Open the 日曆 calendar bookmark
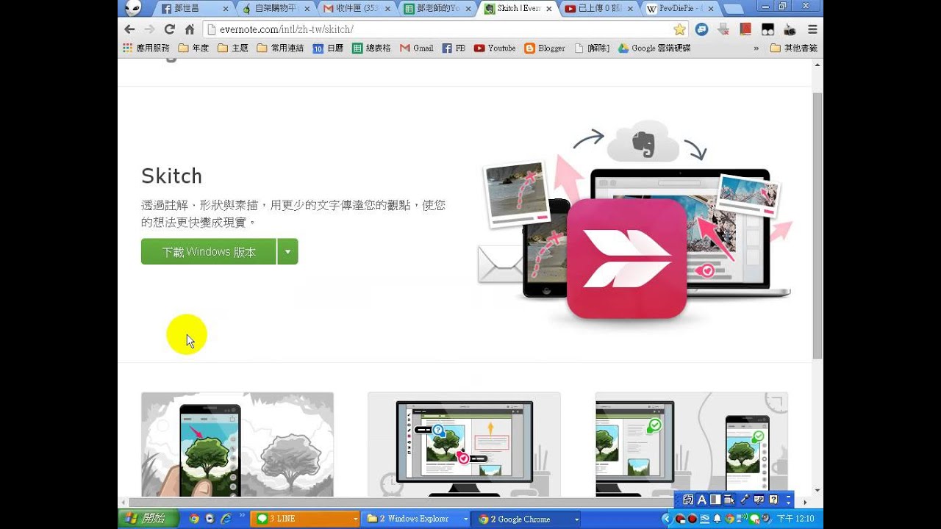 point(328,48)
